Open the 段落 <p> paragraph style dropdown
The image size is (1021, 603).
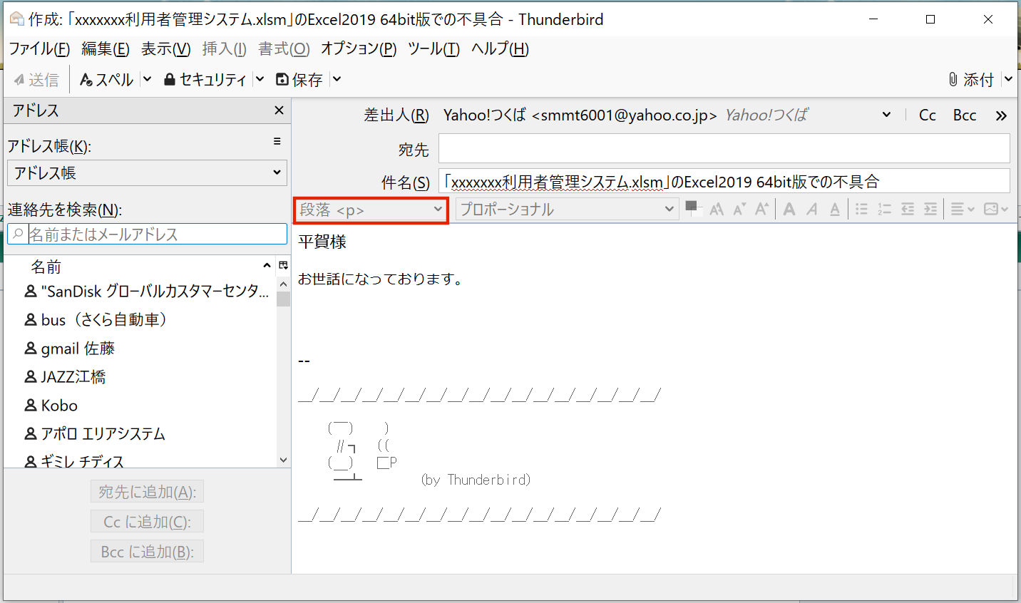tap(371, 210)
